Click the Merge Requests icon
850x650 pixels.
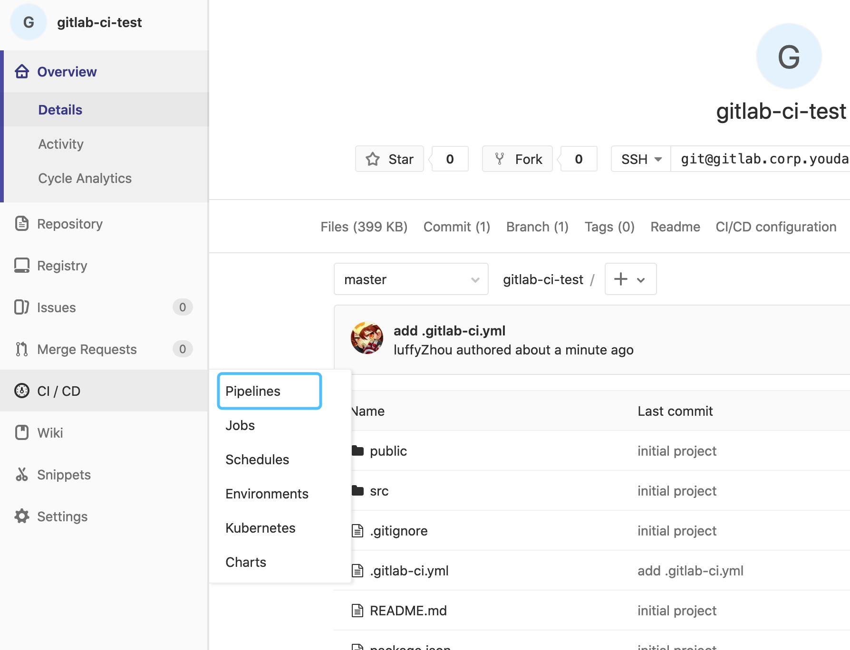pyautogui.click(x=22, y=349)
